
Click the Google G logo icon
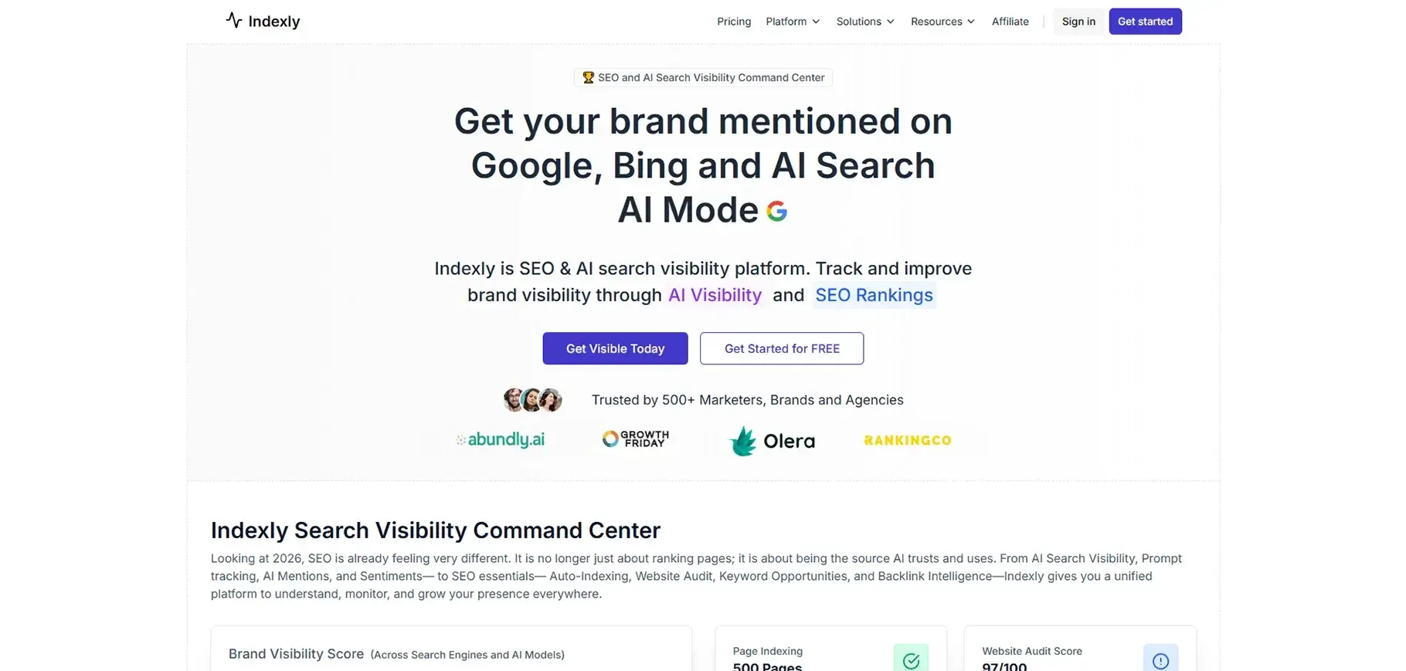[776, 211]
